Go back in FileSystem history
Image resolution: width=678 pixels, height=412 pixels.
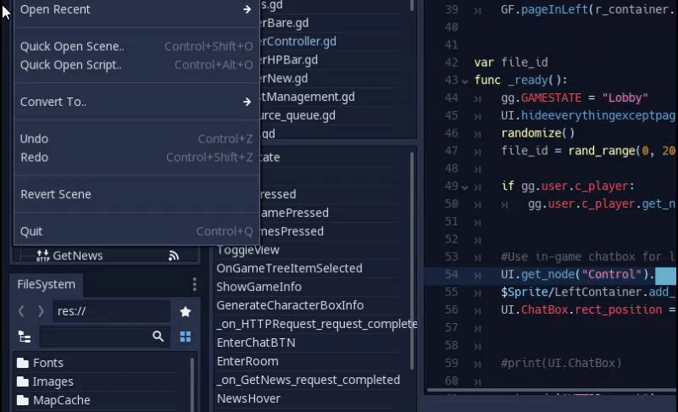(x=21, y=311)
